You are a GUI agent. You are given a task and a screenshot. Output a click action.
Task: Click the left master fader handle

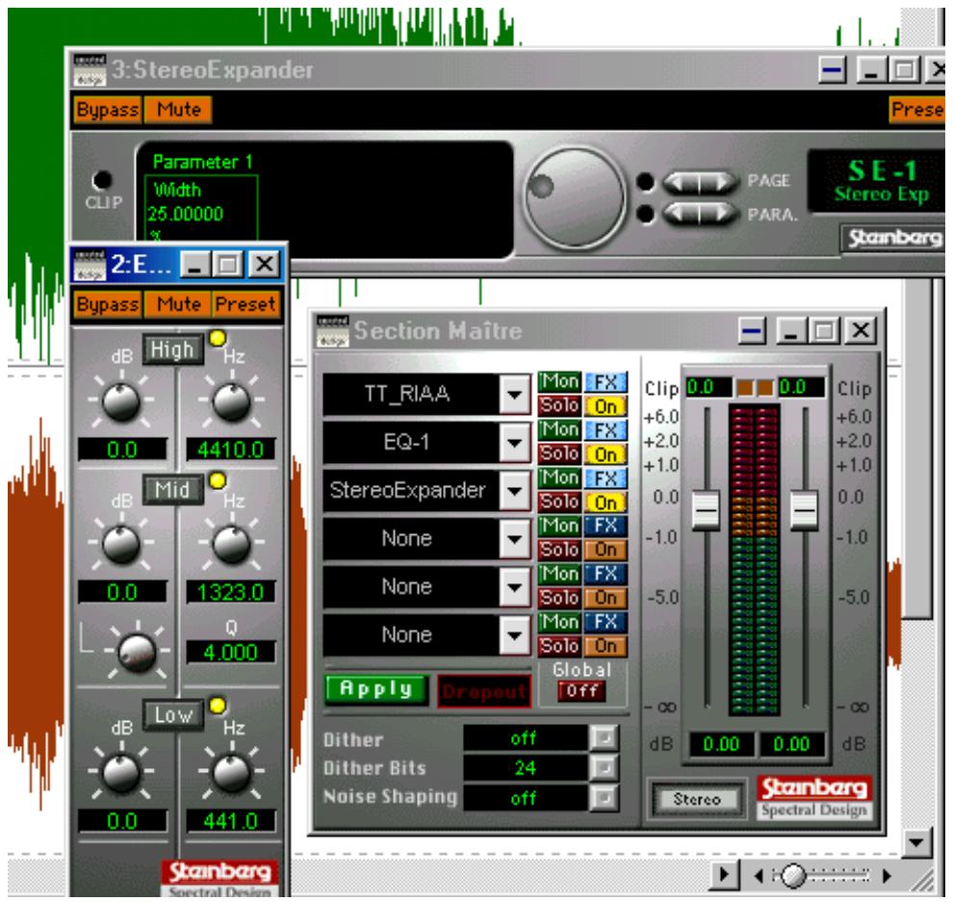tap(706, 509)
